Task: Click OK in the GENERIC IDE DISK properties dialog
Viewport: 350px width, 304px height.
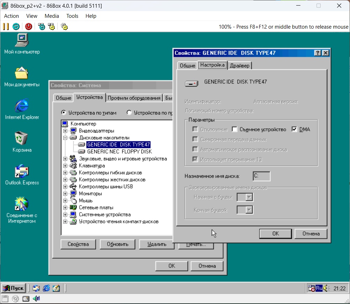Action: 275,233
